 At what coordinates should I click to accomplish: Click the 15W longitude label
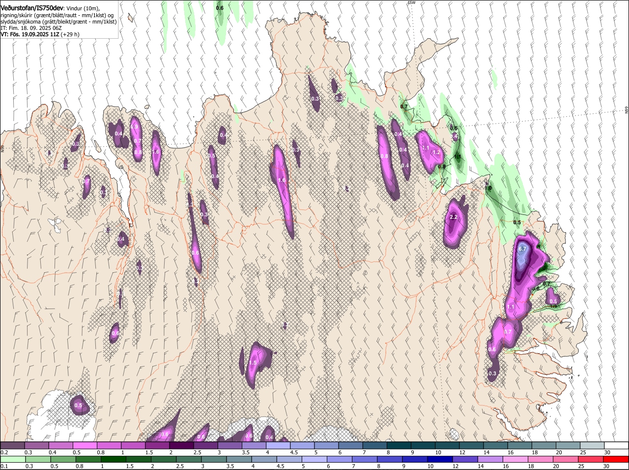[412, 3]
